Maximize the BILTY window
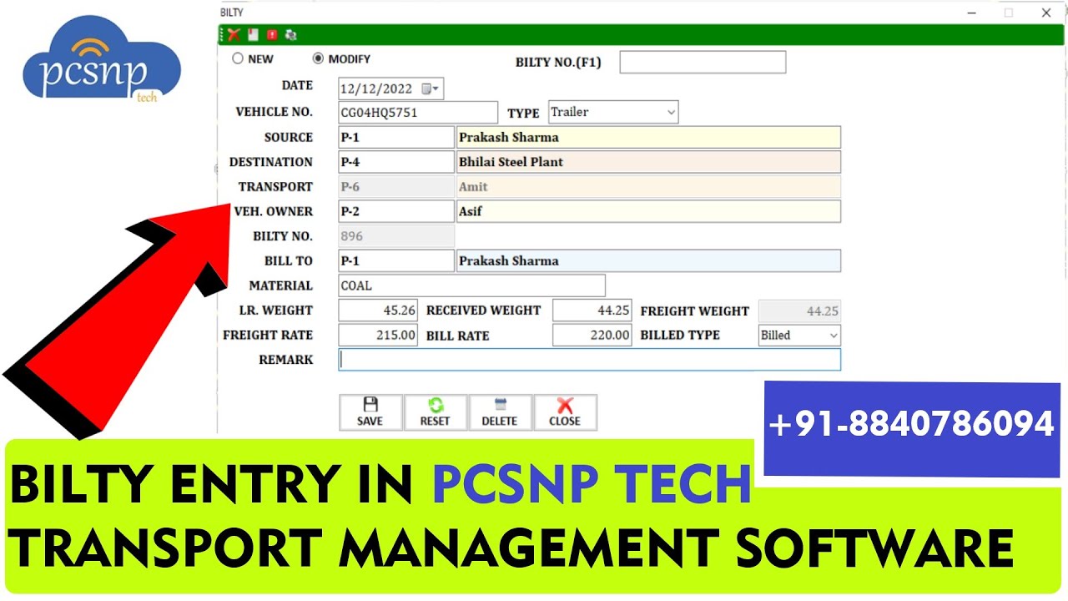This screenshot has height=601, width=1068. [x=1009, y=13]
